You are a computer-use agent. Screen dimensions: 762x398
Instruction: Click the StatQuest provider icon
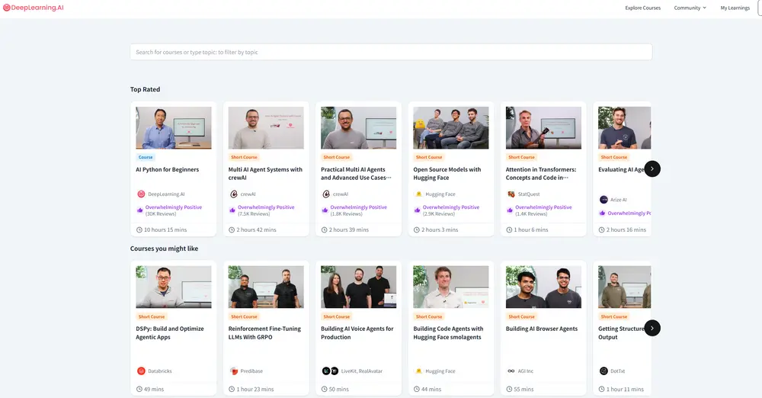[x=511, y=194]
